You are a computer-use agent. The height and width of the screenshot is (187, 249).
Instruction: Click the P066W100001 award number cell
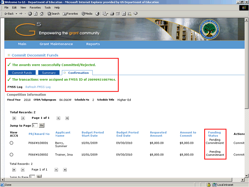click(x=38, y=143)
